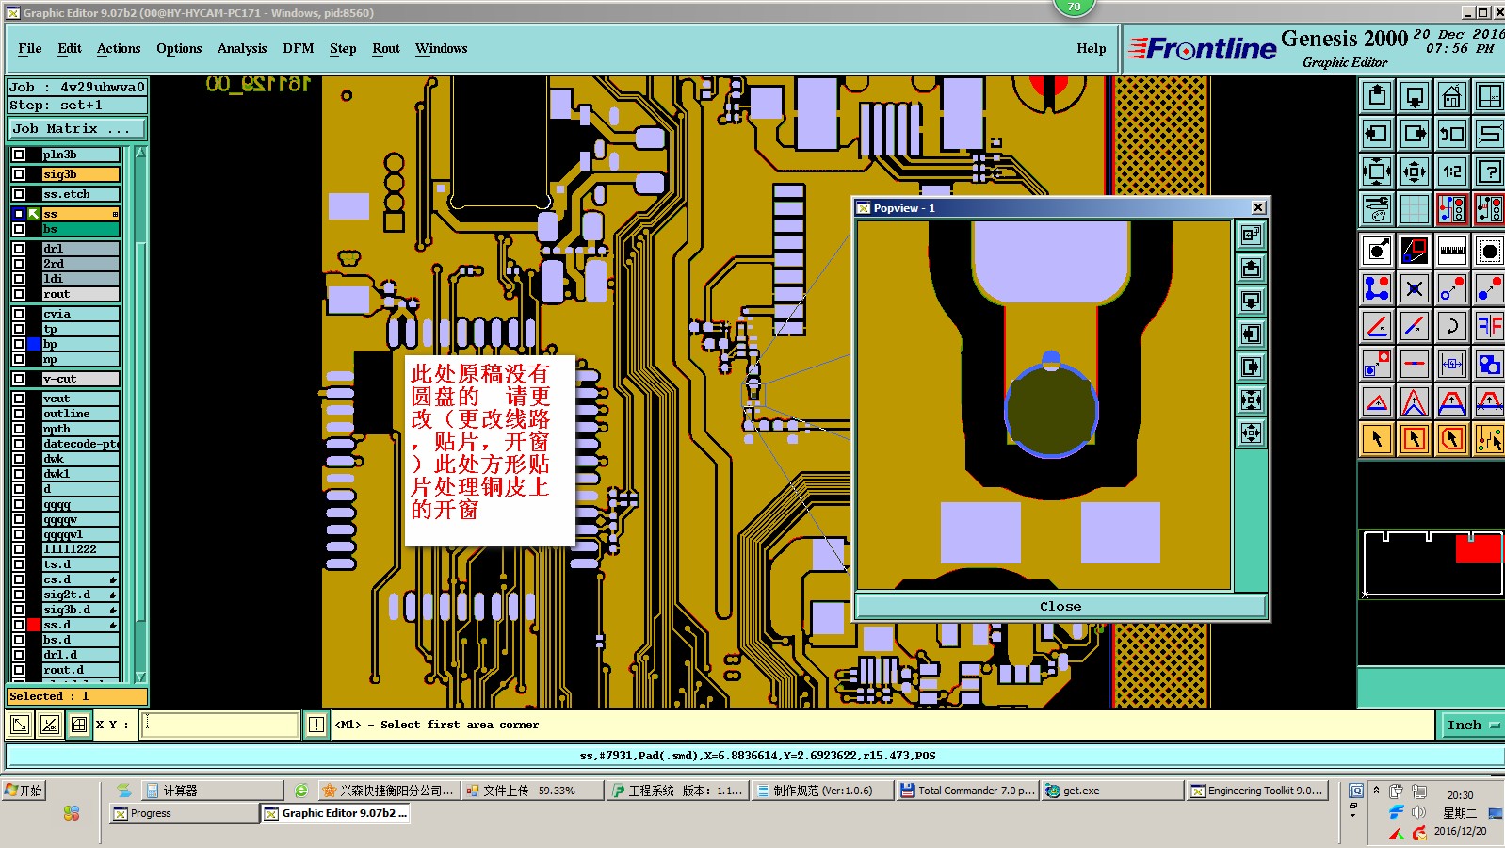Select the delete feature X tool

[x=1415, y=288]
